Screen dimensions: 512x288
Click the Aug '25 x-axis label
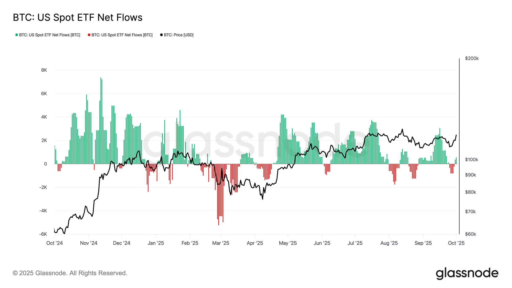389,243
